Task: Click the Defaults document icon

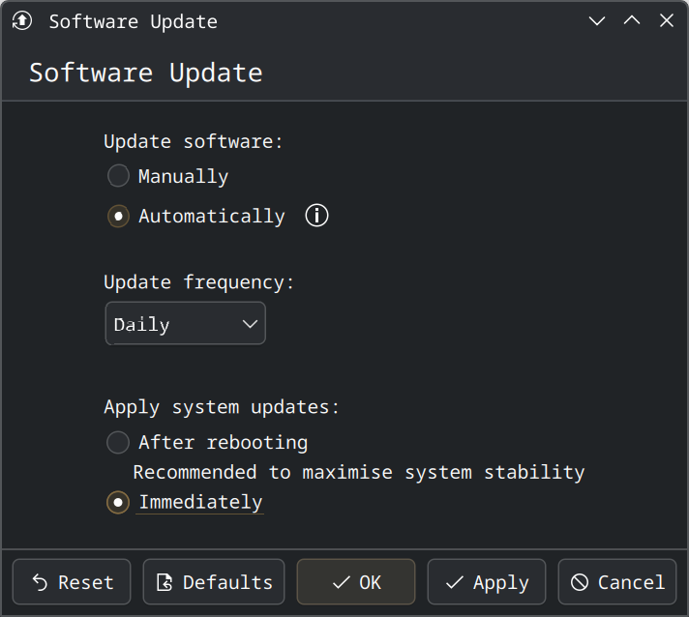Action: tap(165, 582)
